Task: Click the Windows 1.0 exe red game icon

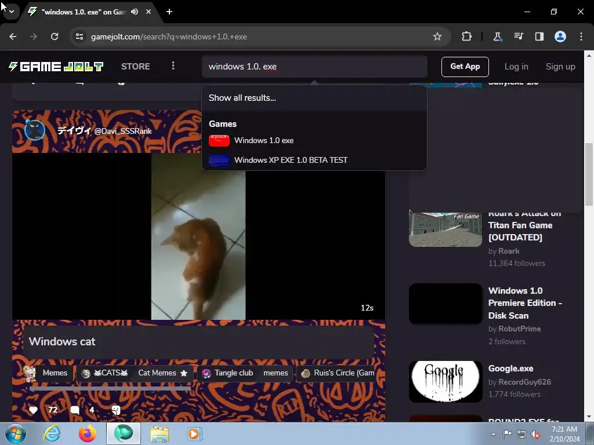Action: [219, 140]
